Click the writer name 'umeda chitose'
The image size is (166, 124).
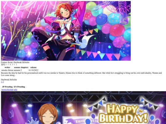(7, 70)
